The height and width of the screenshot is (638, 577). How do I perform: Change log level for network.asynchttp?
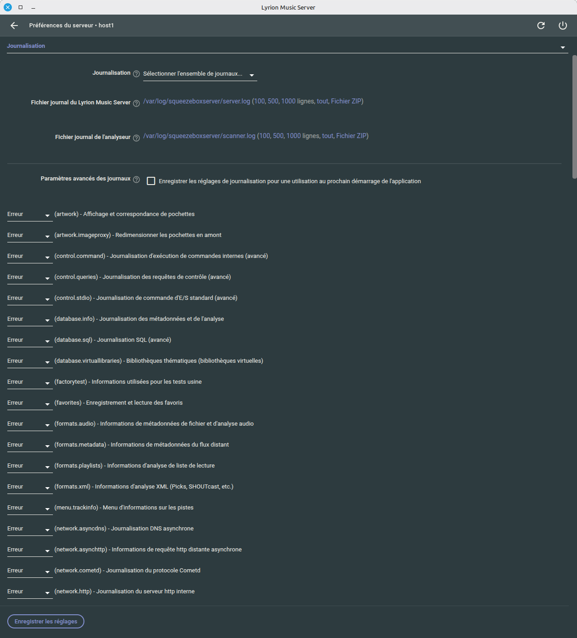30,550
